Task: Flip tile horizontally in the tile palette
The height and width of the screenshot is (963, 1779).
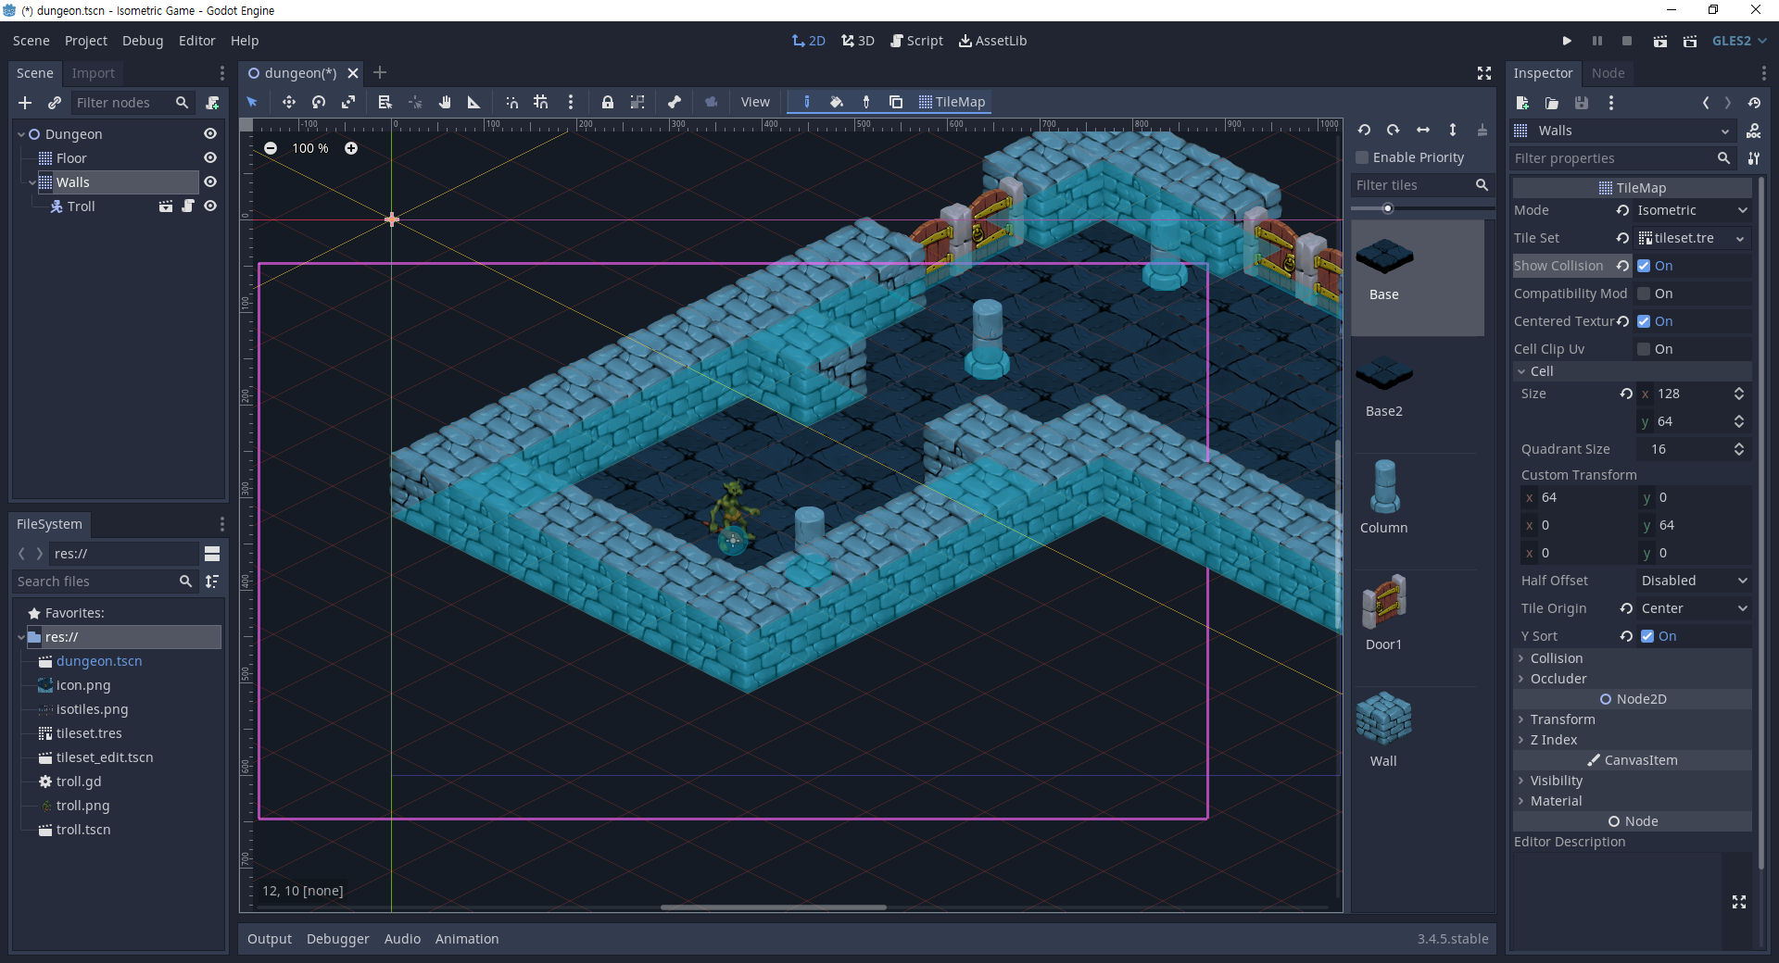Action: point(1423,130)
